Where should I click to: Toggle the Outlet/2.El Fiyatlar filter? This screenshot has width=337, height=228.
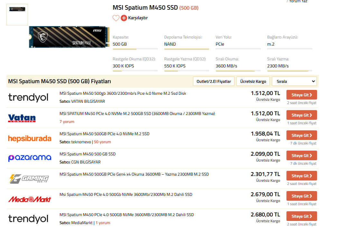214,82
